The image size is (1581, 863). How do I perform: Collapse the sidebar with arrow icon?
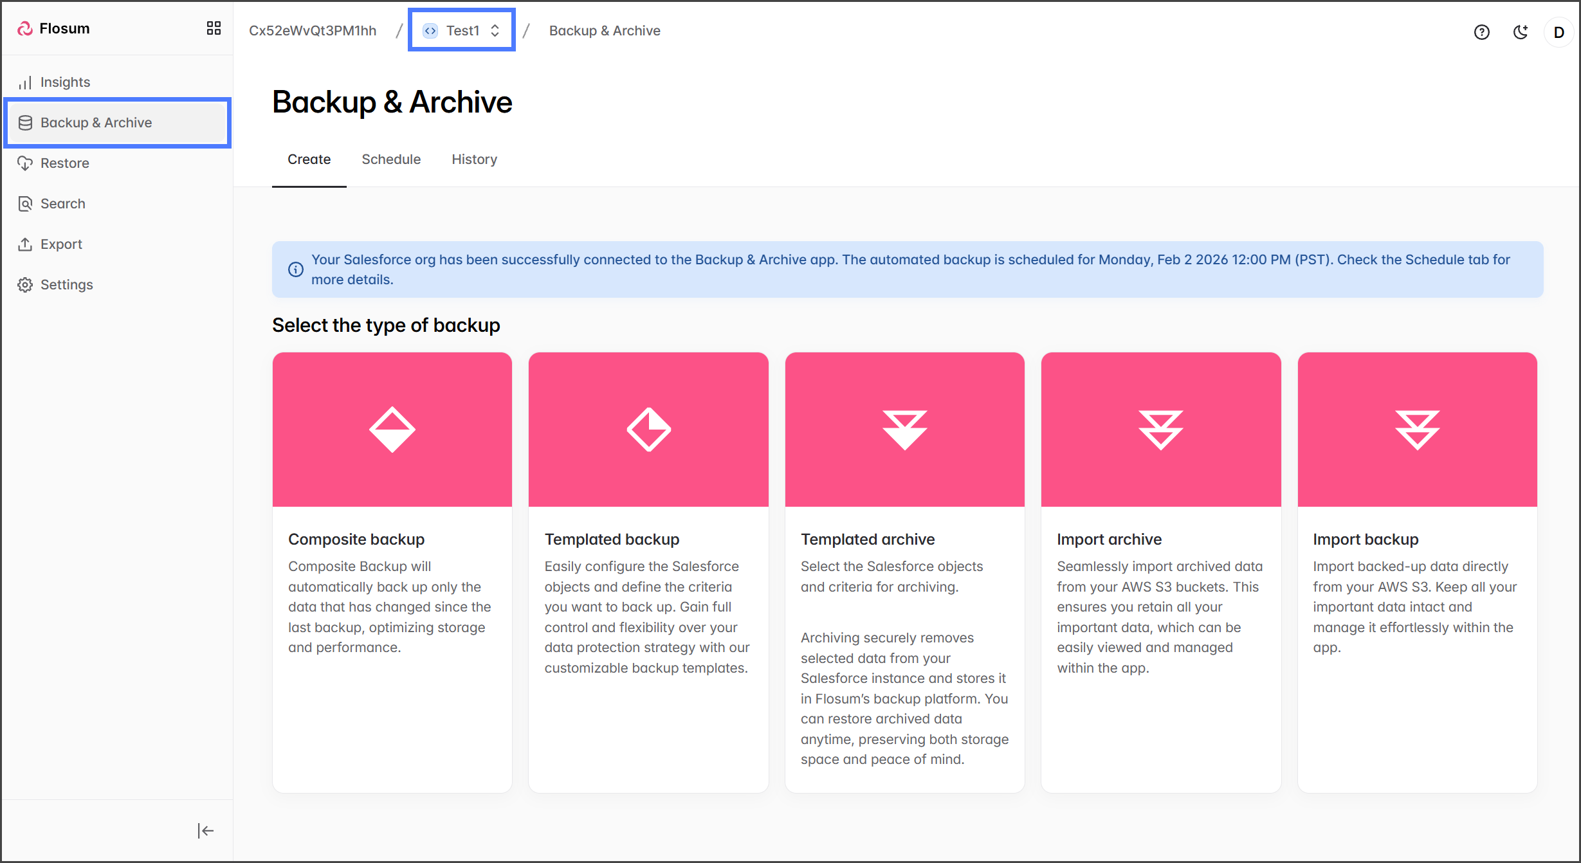pyautogui.click(x=205, y=831)
